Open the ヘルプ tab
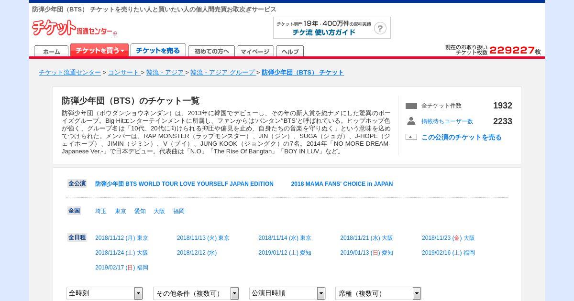Screen dimensions: 574x301 pyautogui.click(x=290, y=51)
